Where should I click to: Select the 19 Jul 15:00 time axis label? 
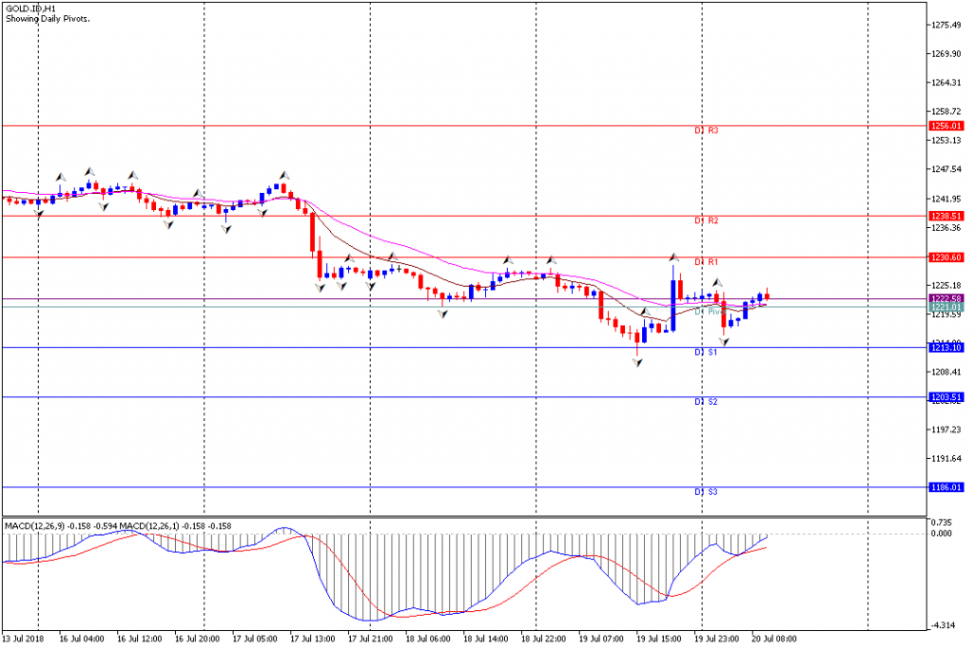click(x=658, y=639)
